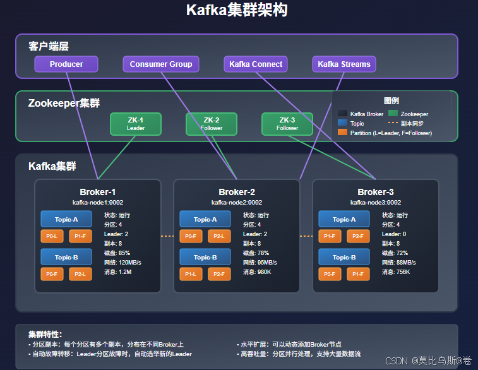Click the kafka-node3:9092 address text
Image resolution: width=478 pixels, height=370 pixels.
(376, 203)
